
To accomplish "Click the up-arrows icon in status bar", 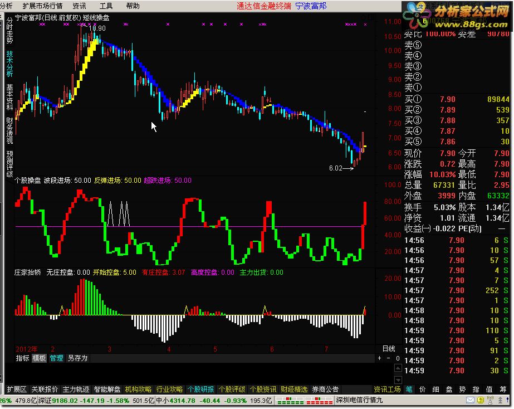I will 500,400.
